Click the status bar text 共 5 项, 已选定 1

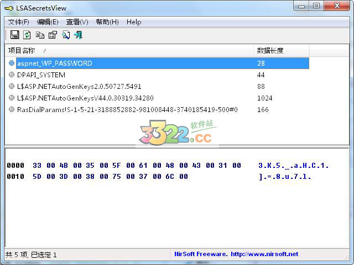[31, 255]
